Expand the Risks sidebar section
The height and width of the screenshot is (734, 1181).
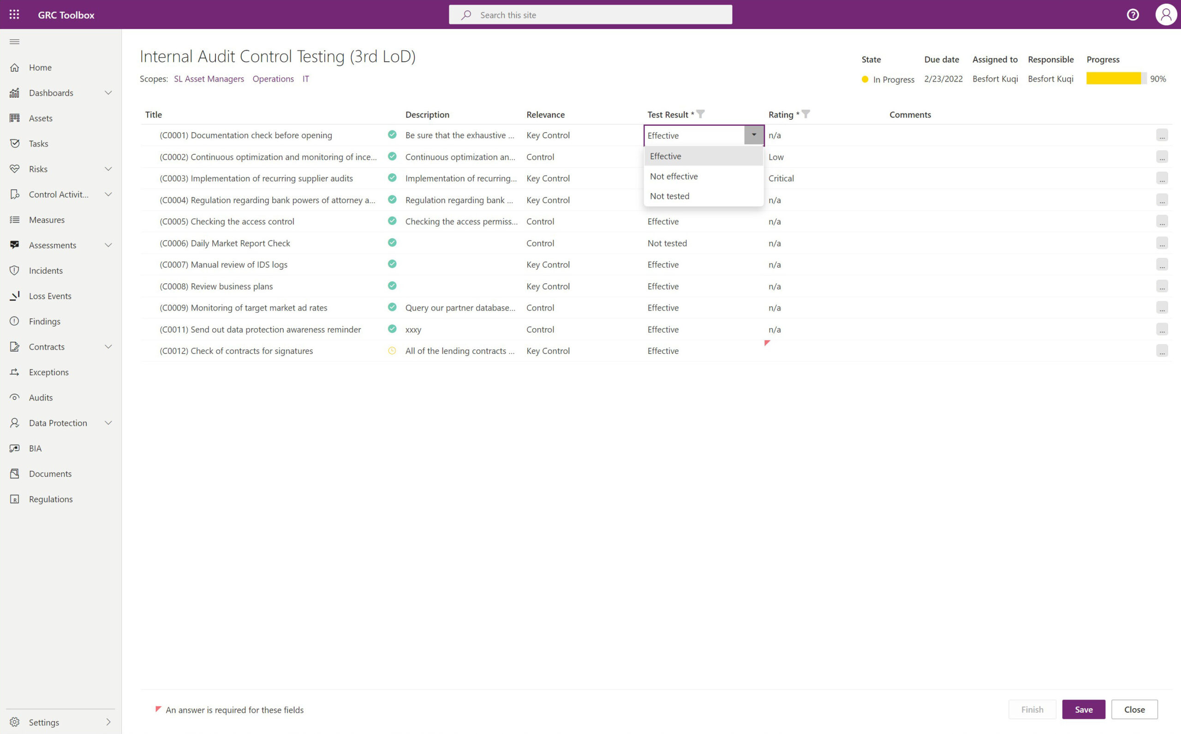coord(108,169)
